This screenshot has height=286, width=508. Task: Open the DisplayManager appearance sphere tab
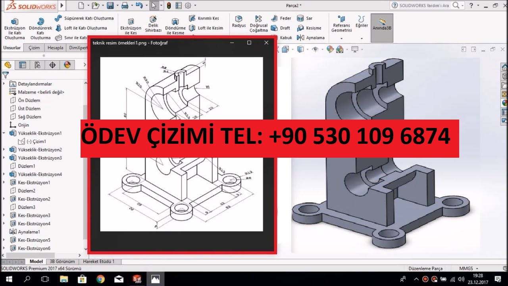coord(67,65)
